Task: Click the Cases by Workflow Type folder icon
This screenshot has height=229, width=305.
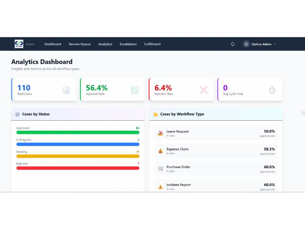Action: tap(156, 114)
